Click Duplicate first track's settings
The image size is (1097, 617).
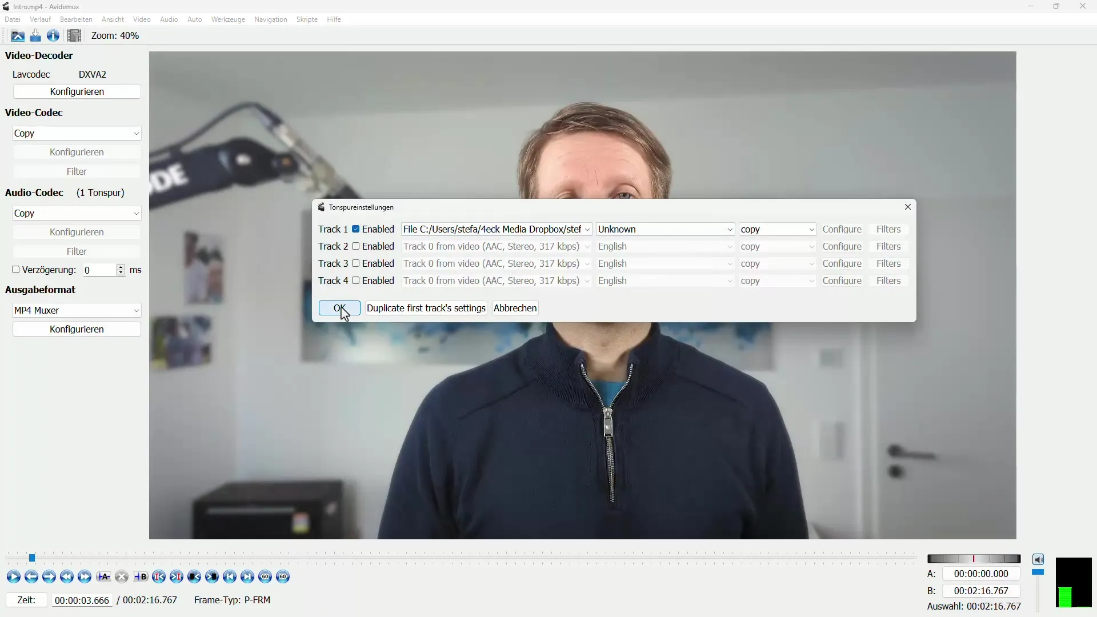pyautogui.click(x=426, y=308)
